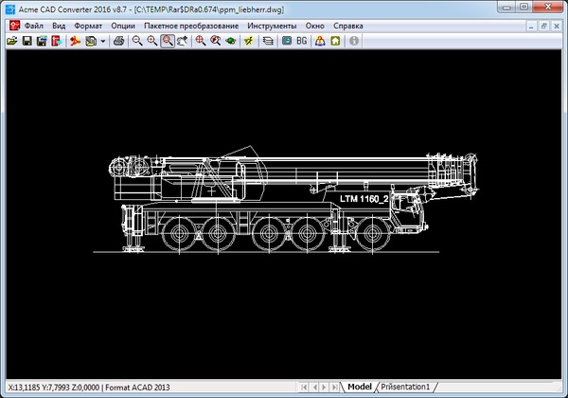This screenshot has width=568, height=398.
Task: Open the Окно menu
Action: pyautogui.click(x=315, y=26)
